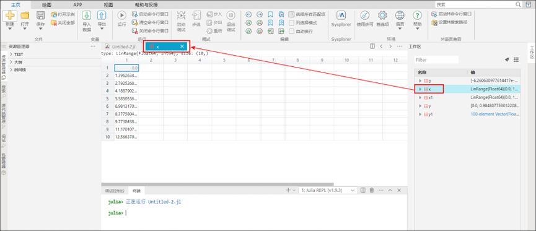Click the 重启 (Restart) debug icon

(x=210, y=31)
